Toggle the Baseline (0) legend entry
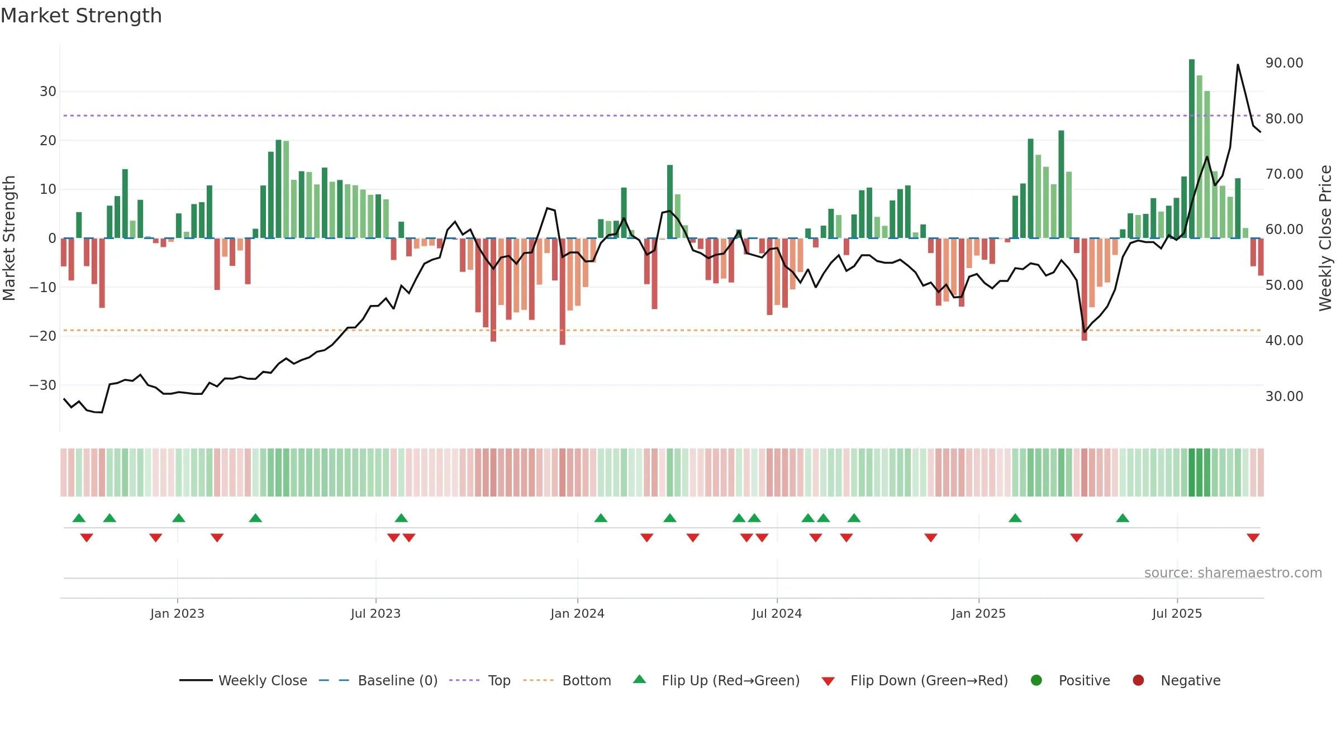 point(378,680)
